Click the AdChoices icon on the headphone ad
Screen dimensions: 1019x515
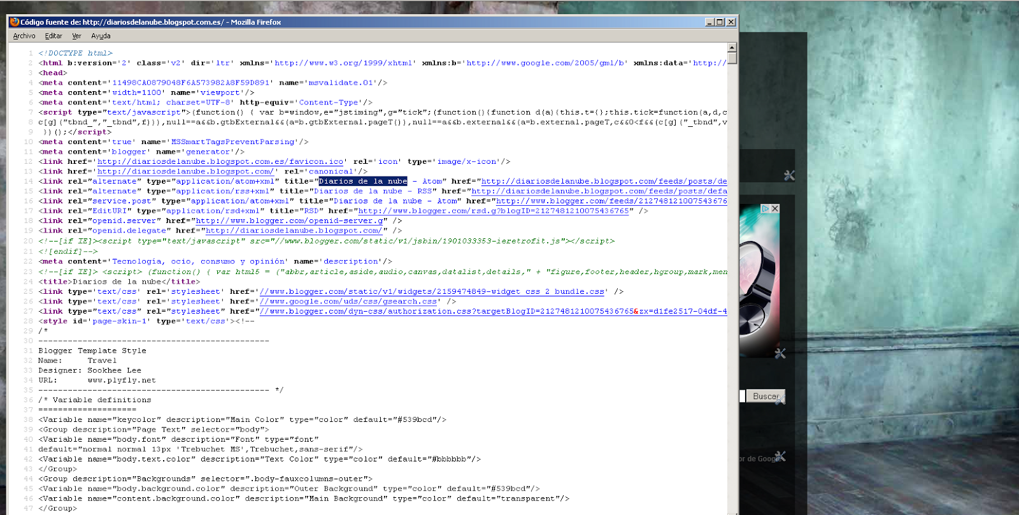click(766, 208)
